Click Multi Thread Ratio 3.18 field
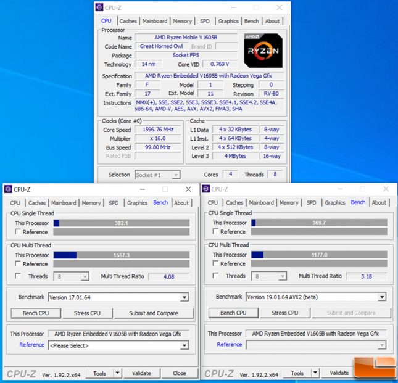 (x=367, y=276)
